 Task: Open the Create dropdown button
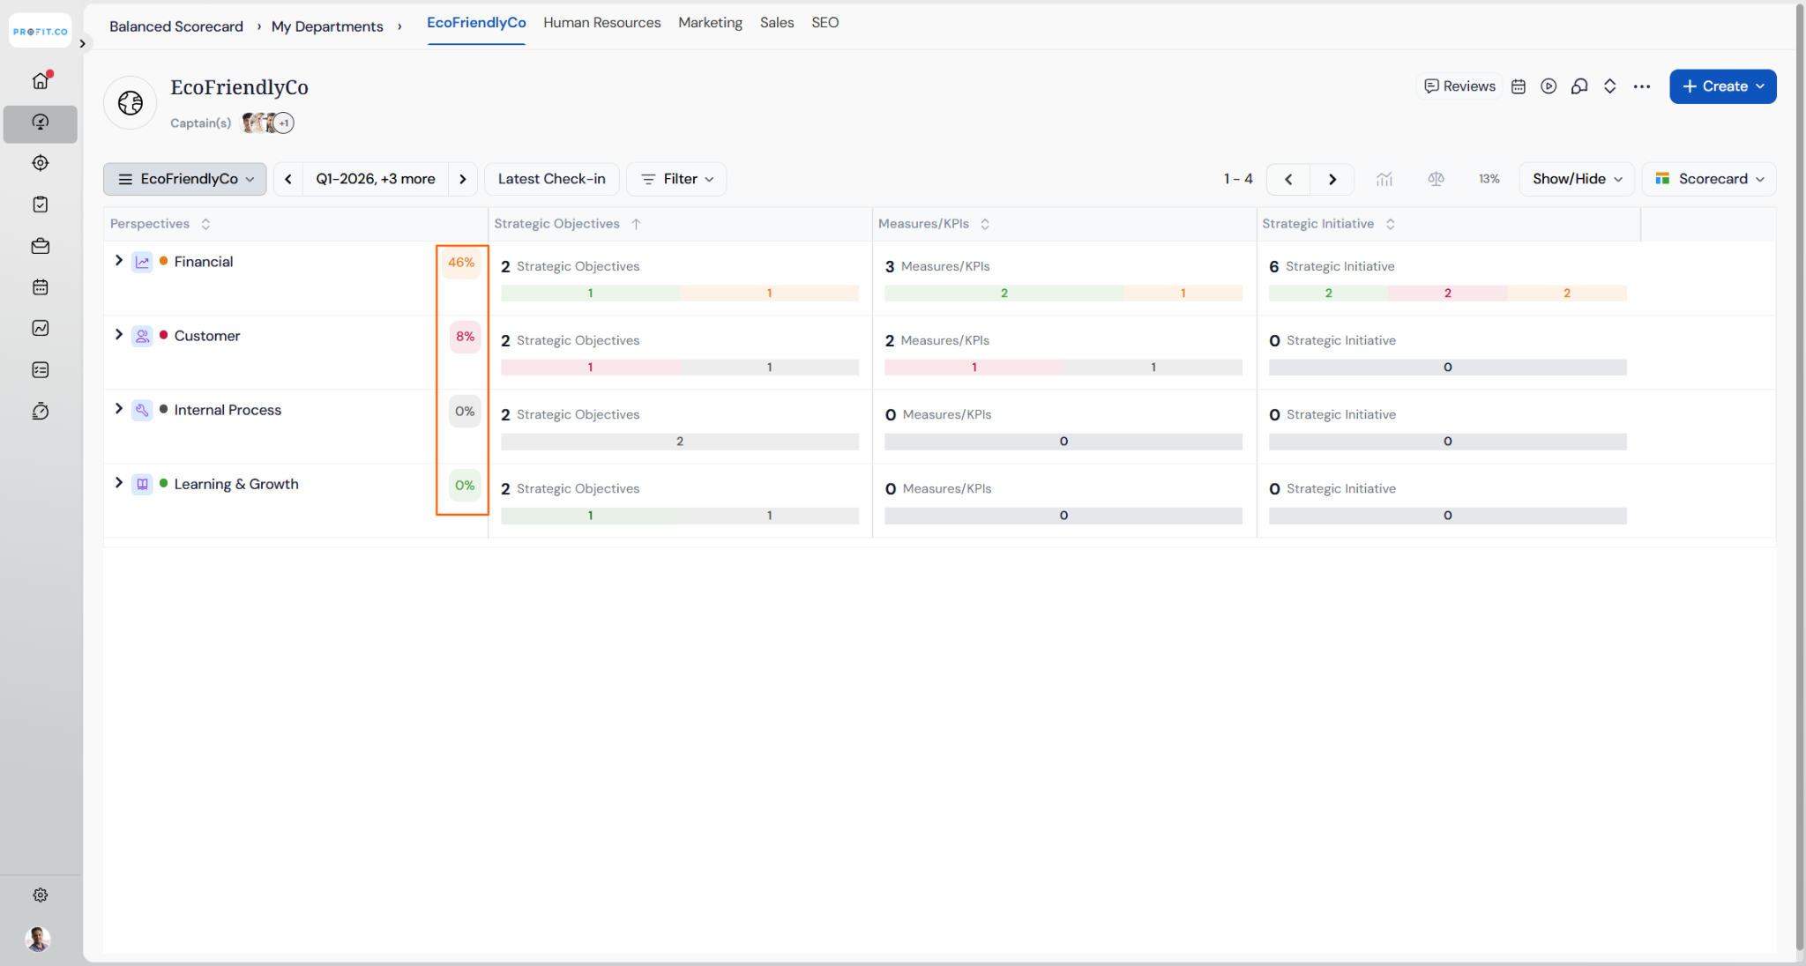point(1723,86)
